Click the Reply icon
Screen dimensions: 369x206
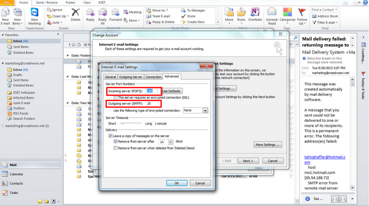coord(90,15)
